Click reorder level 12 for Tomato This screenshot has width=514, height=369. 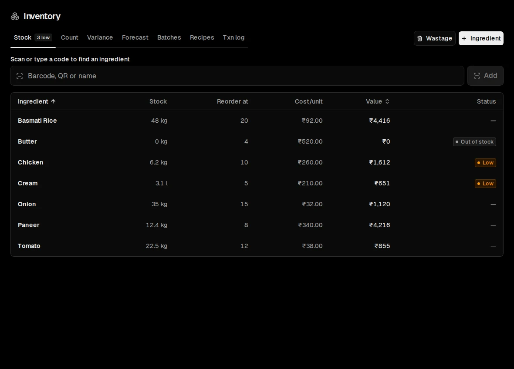point(244,246)
